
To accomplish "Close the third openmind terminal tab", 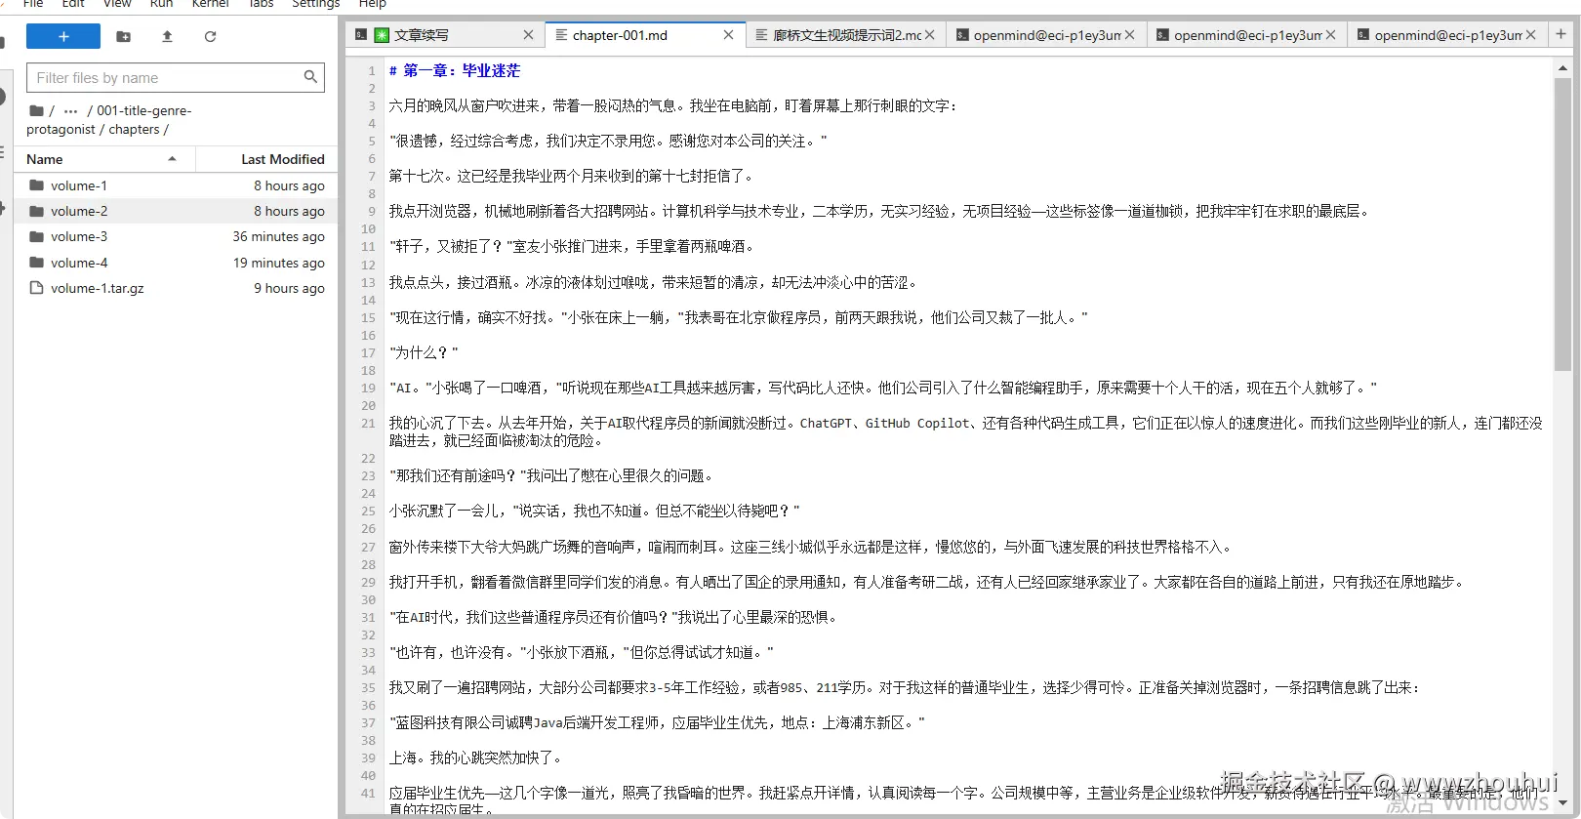I will (1530, 35).
